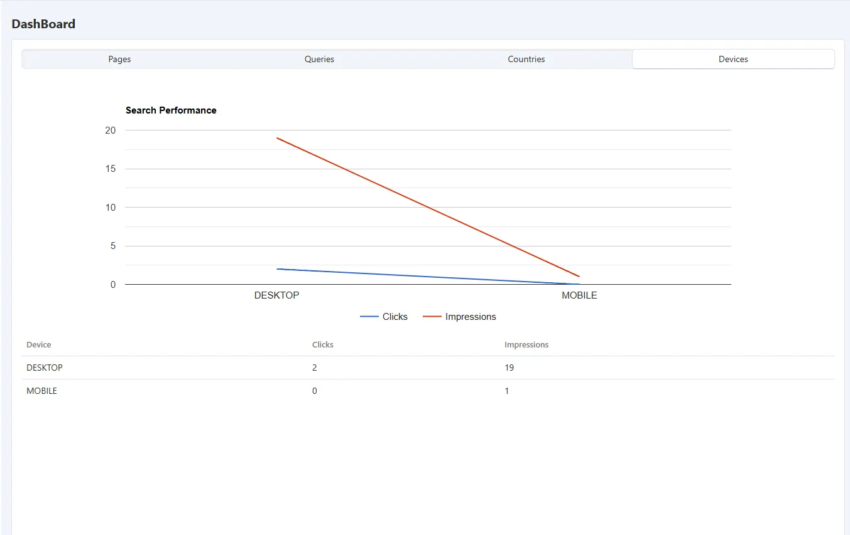
Task: Switch to the Pages tab
Action: [x=119, y=59]
